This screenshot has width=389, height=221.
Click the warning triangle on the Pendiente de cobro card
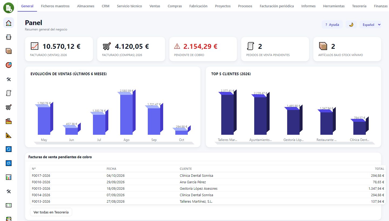[x=177, y=46]
